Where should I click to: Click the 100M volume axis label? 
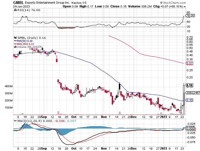9,108
